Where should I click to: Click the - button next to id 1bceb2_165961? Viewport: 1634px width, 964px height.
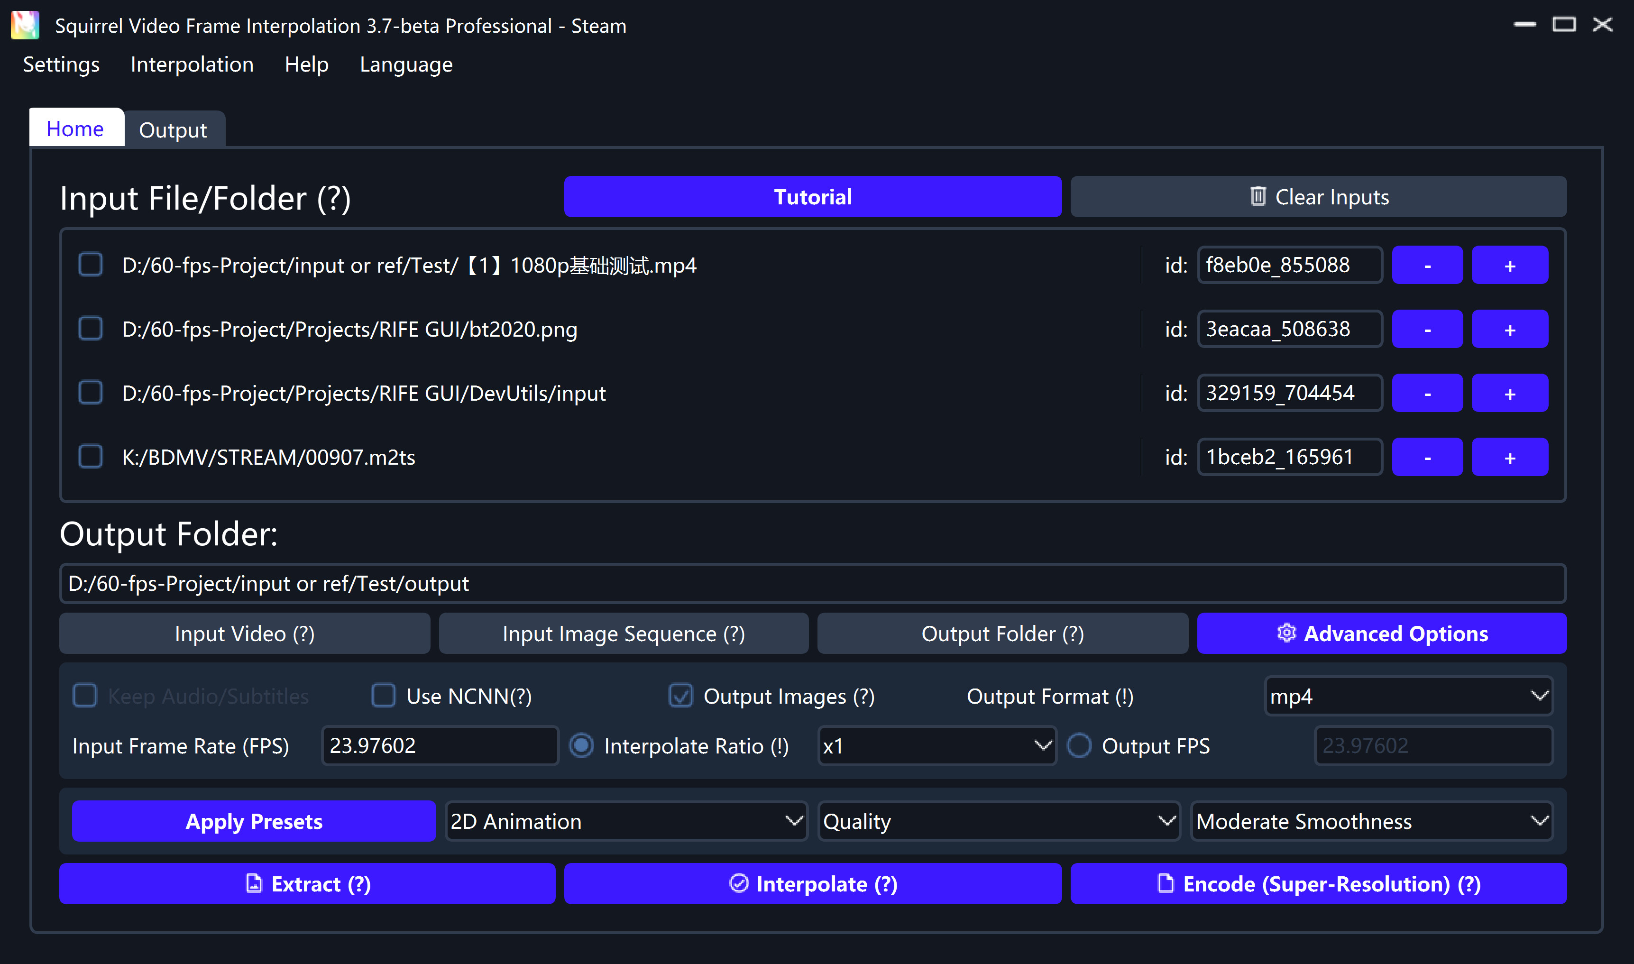(x=1427, y=457)
